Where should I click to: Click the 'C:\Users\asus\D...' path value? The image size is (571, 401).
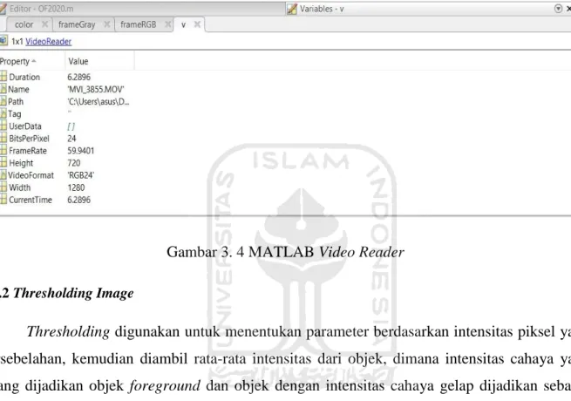click(x=99, y=102)
